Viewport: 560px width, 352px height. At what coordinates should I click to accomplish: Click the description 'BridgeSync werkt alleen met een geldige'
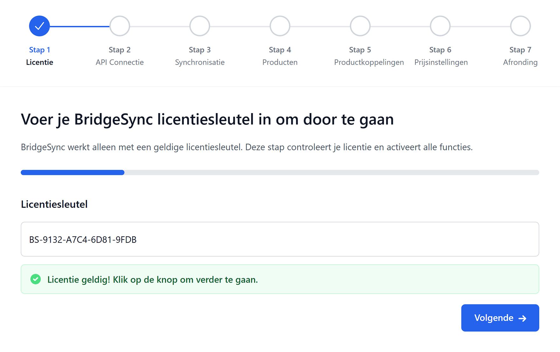(x=247, y=147)
